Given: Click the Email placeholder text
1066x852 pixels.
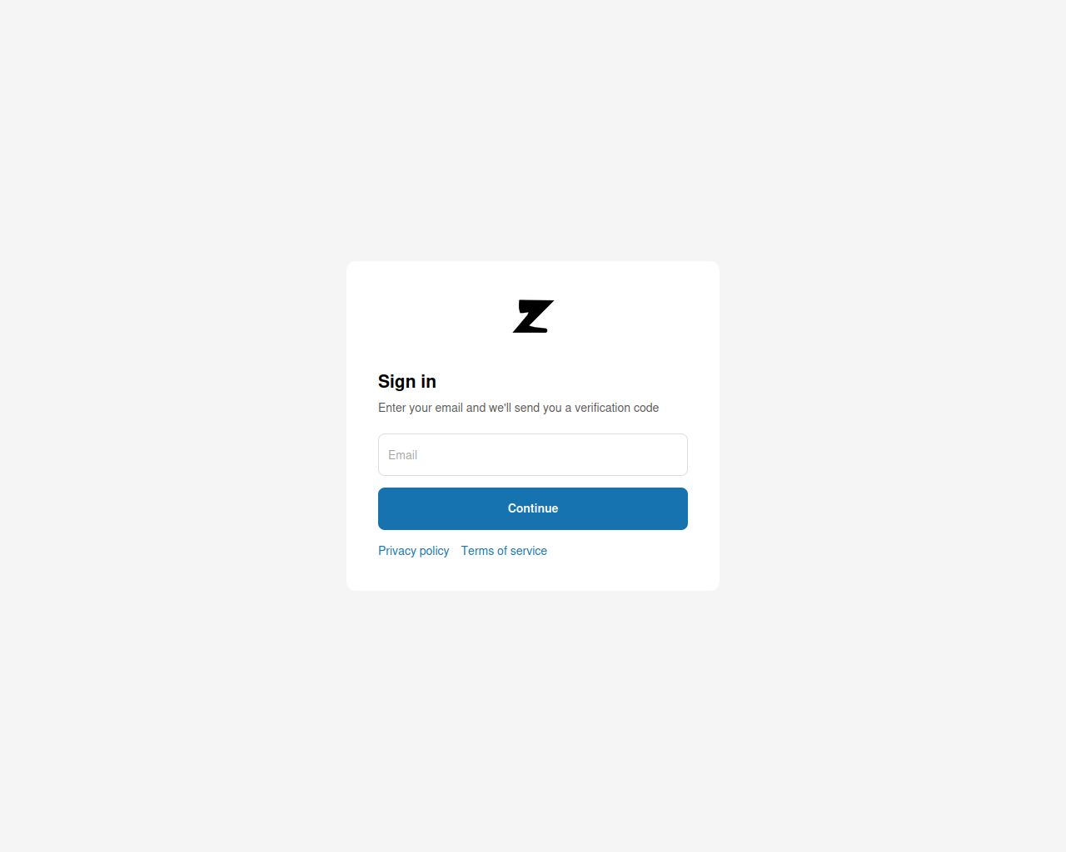Looking at the screenshot, I should [x=402, y=455].
